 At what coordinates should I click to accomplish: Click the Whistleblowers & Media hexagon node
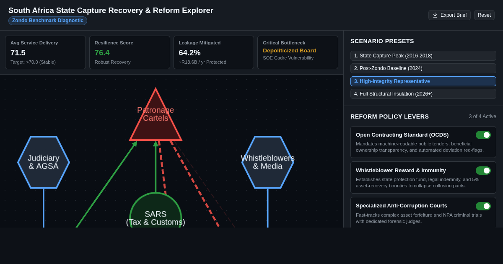[267, 162]
